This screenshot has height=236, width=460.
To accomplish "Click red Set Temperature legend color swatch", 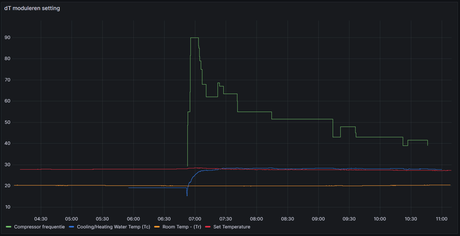I will tap(208, 227).
